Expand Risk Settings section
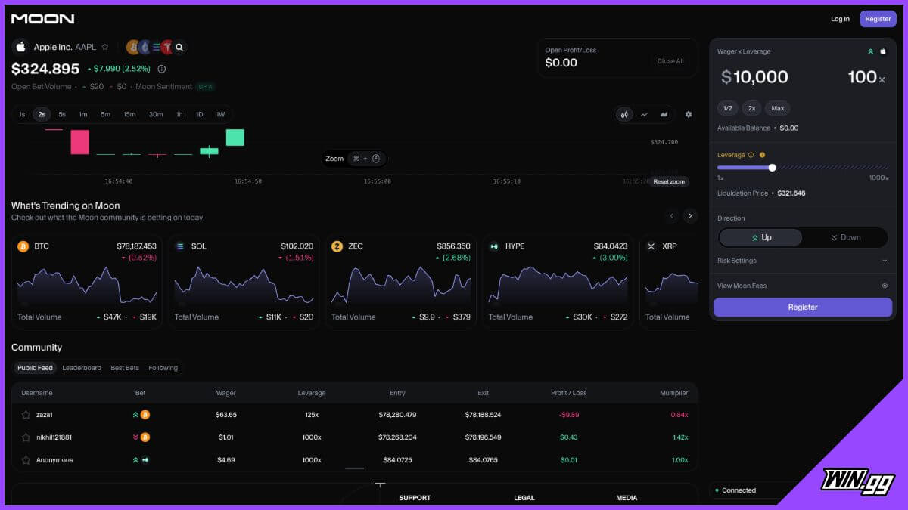 [x=803, y=261]
